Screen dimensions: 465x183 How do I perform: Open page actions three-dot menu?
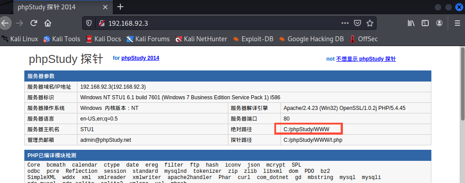[345, 23]
